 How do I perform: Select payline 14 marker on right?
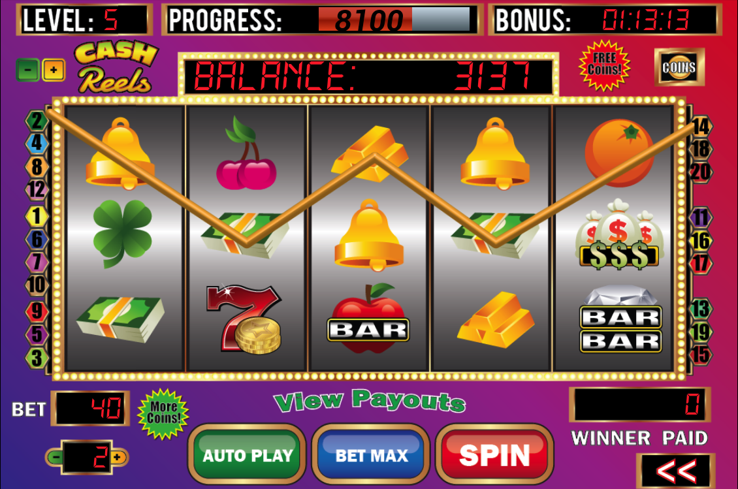701,126
